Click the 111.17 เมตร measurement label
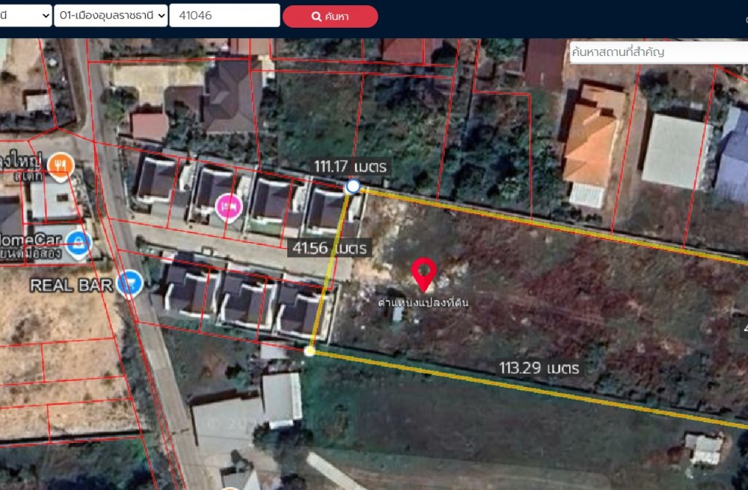Image resolution: width=748 pixels, height=490 pixels. (350, 167)
